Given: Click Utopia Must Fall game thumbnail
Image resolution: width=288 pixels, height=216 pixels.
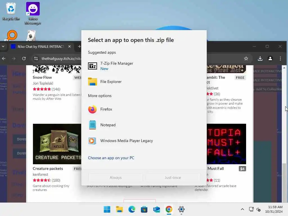Looking at the screenshot, I should [x=226, y=144].
